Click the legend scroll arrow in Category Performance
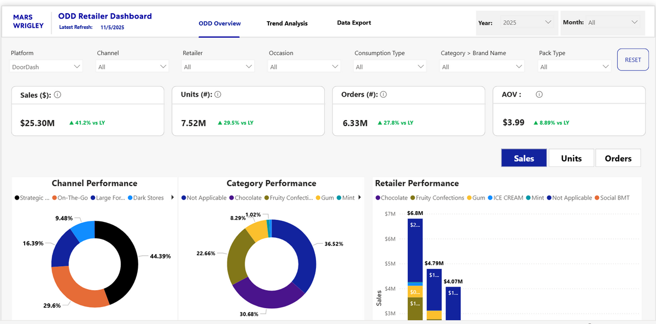Screen dimensions: 656x324 pyautogui.click(x=359, y=197)
